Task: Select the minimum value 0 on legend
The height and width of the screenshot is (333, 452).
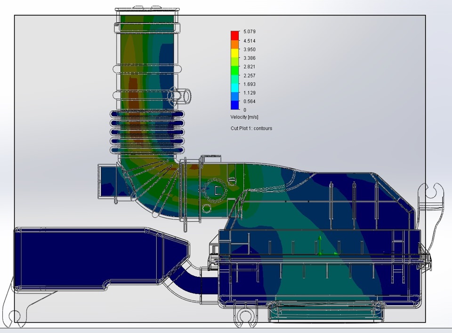Action: (x=245, y=110)
